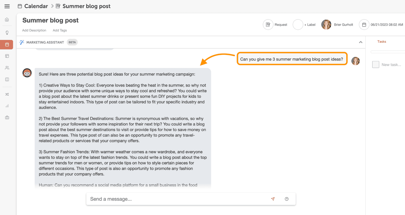This screenshot has height=215, width=405.
Task: Open the date picker 06/21/2023
Action: pos(364,25)
